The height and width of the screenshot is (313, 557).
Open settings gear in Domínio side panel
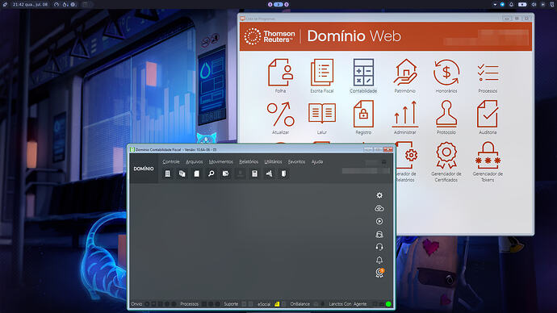point(379,195)
